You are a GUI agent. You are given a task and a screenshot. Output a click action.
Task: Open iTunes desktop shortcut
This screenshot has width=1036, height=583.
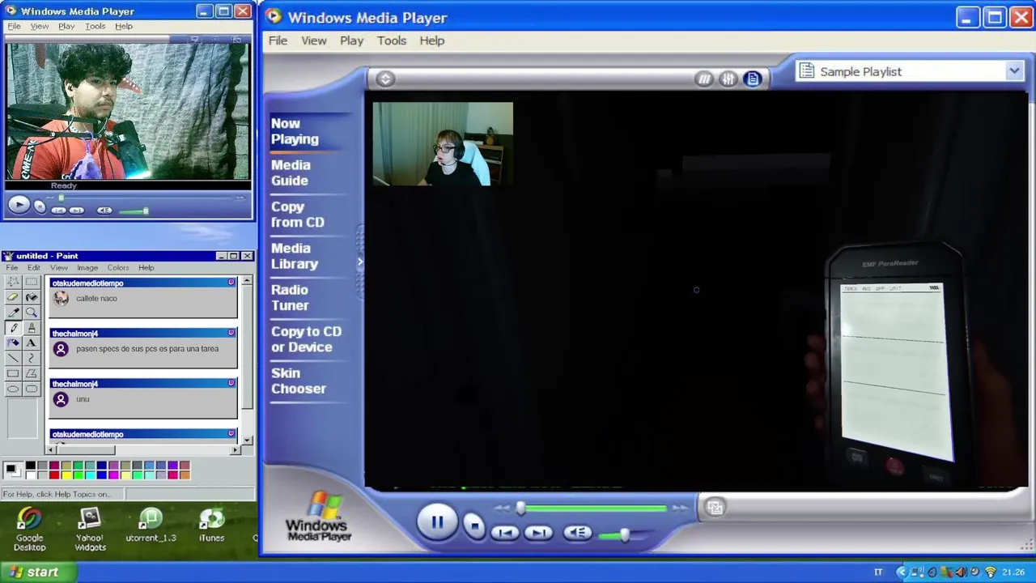211,526
